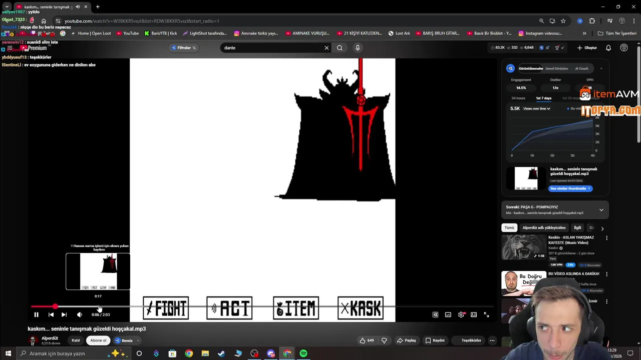Clear the 'dante' search text
The height and width of the screenshot is (360, 641).
tap(327, 48)
